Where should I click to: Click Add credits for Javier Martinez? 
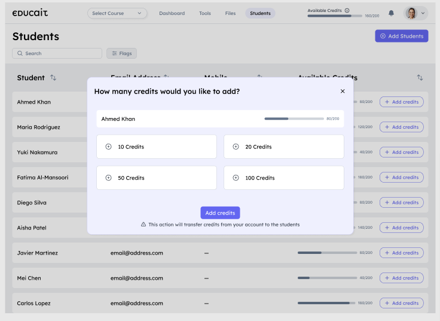(401, 253)
